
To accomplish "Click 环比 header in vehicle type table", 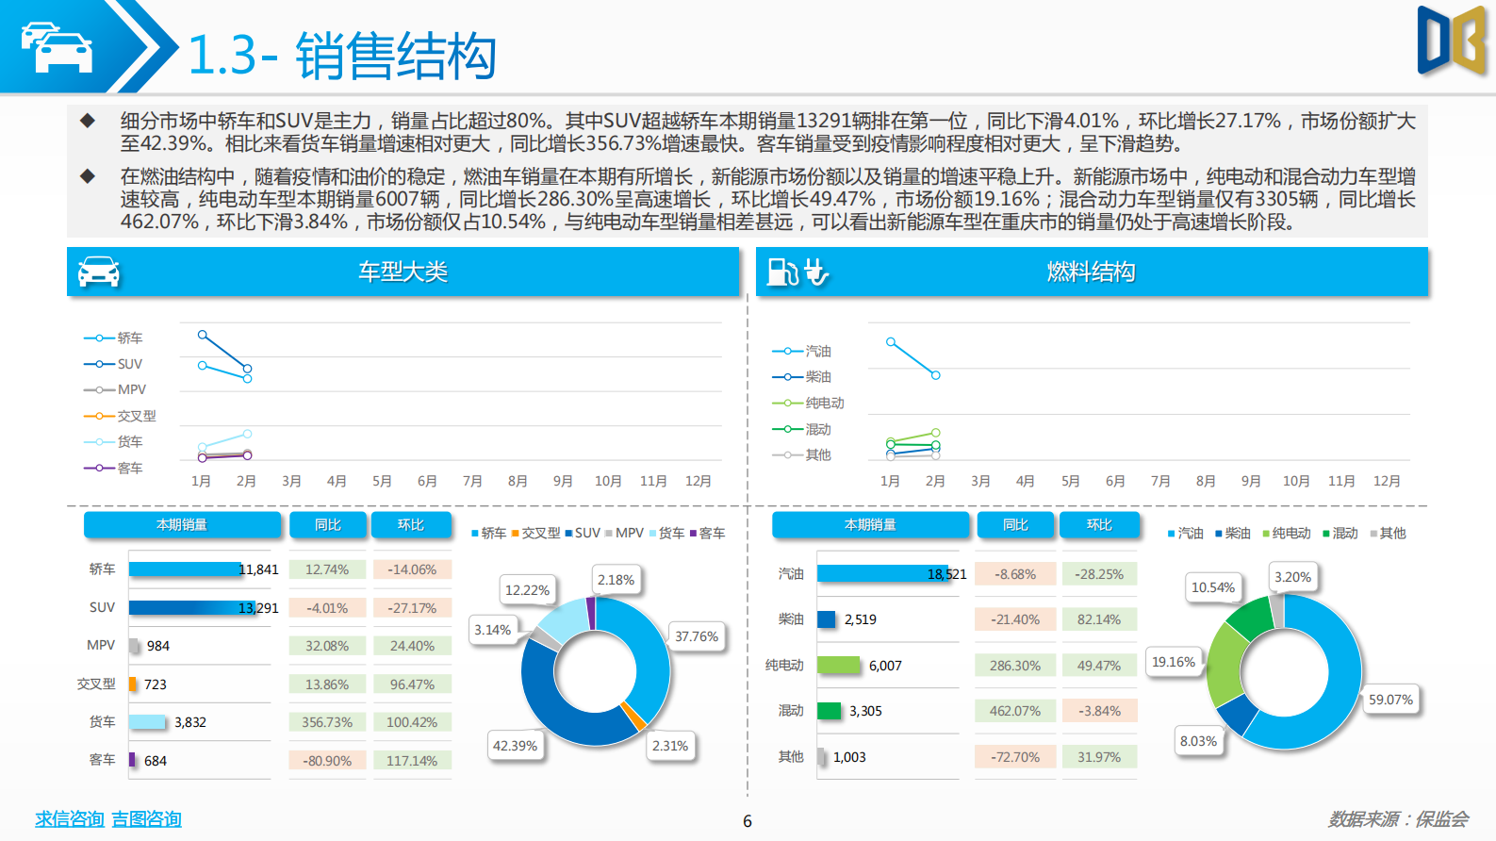I will pyautogui.click(x=410, y=524).
